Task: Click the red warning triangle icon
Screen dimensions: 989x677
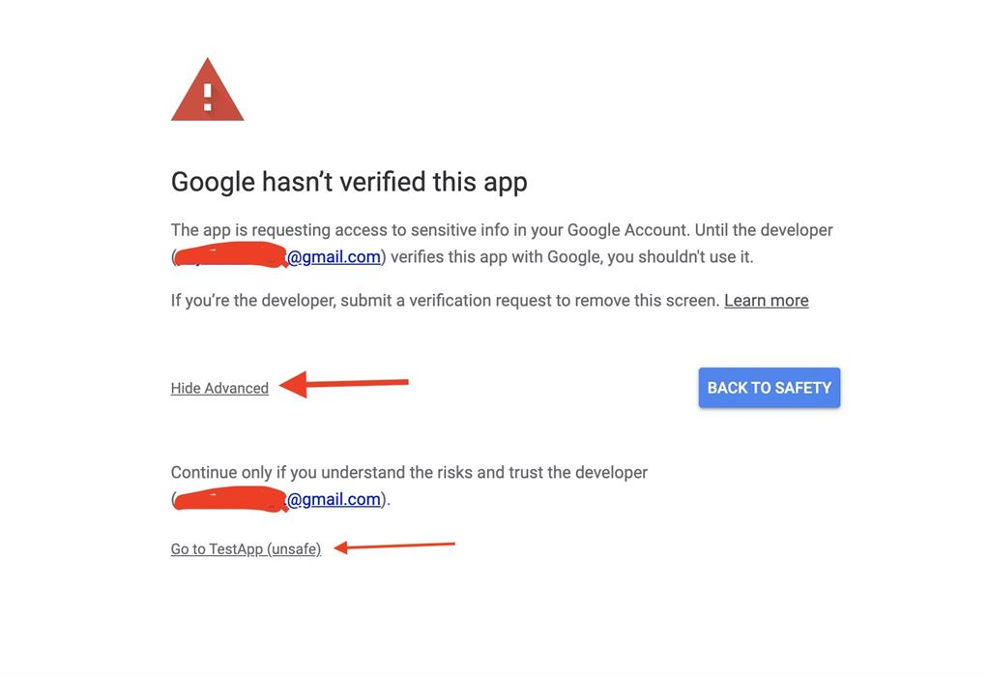Action: click(x=208, y=90)
